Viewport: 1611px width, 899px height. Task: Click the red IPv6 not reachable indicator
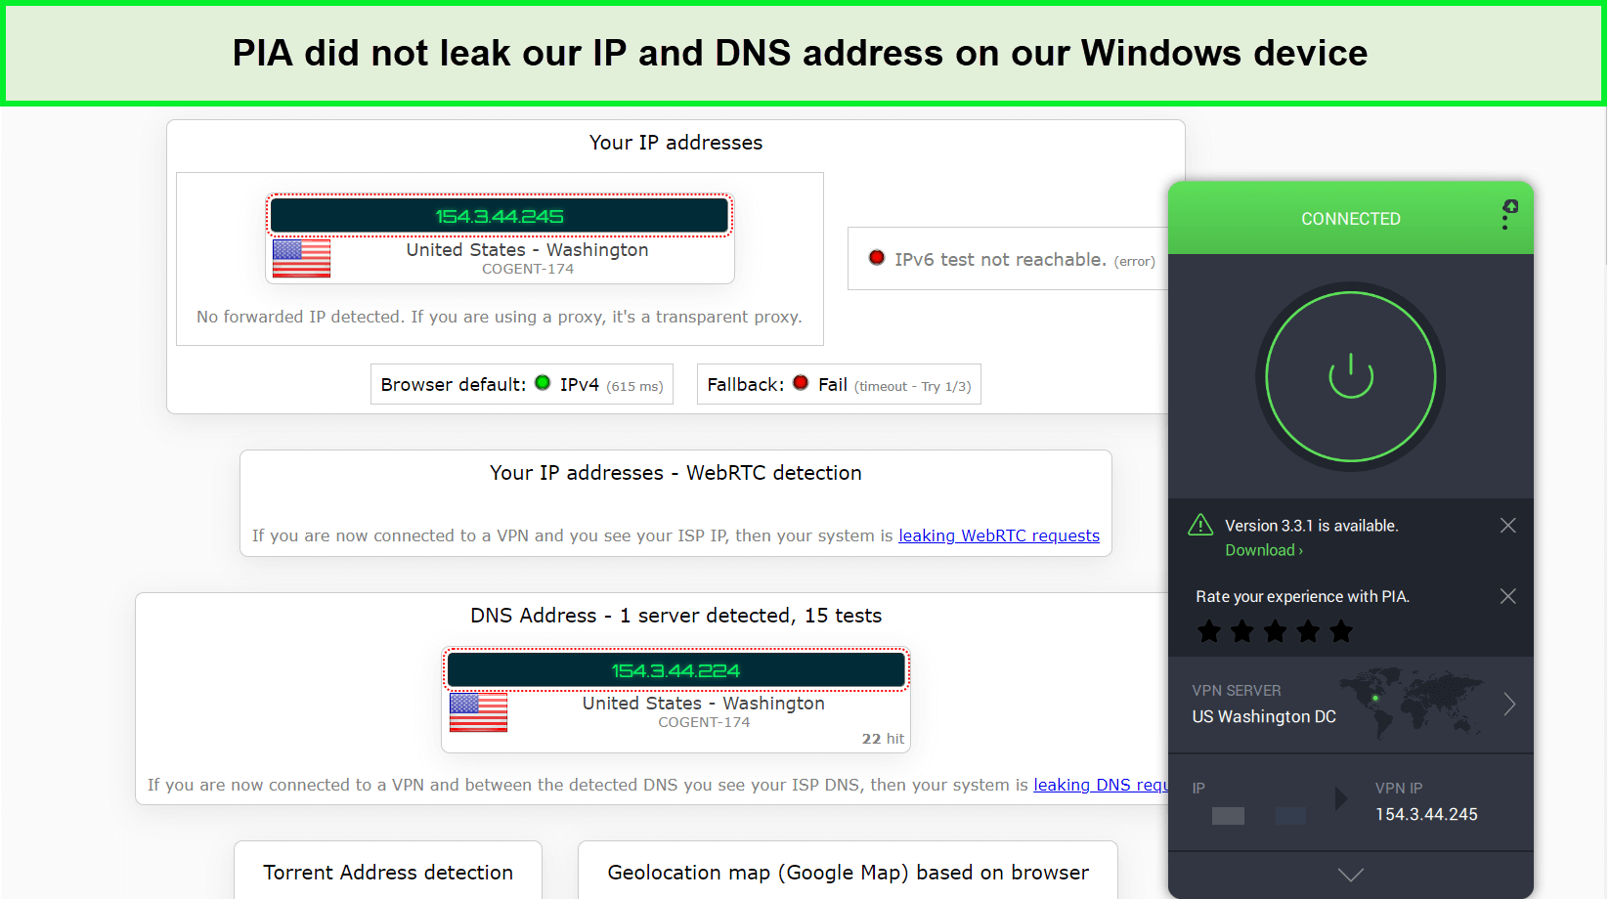(x=877, y=258)
